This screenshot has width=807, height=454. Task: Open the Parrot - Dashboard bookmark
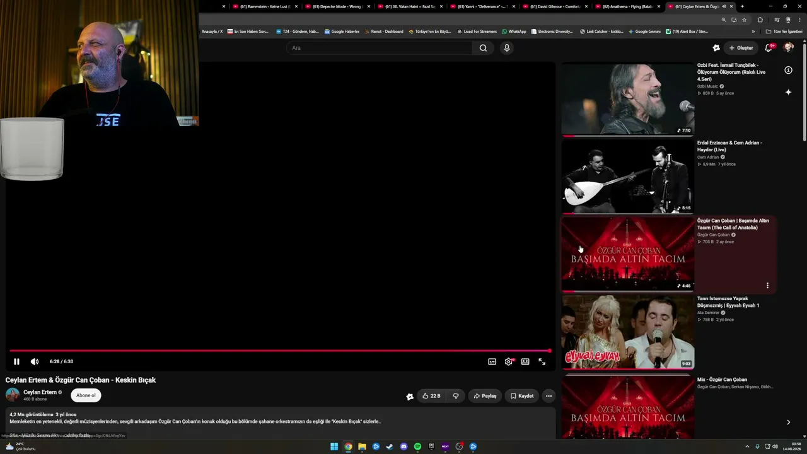(x=383, y=32)
